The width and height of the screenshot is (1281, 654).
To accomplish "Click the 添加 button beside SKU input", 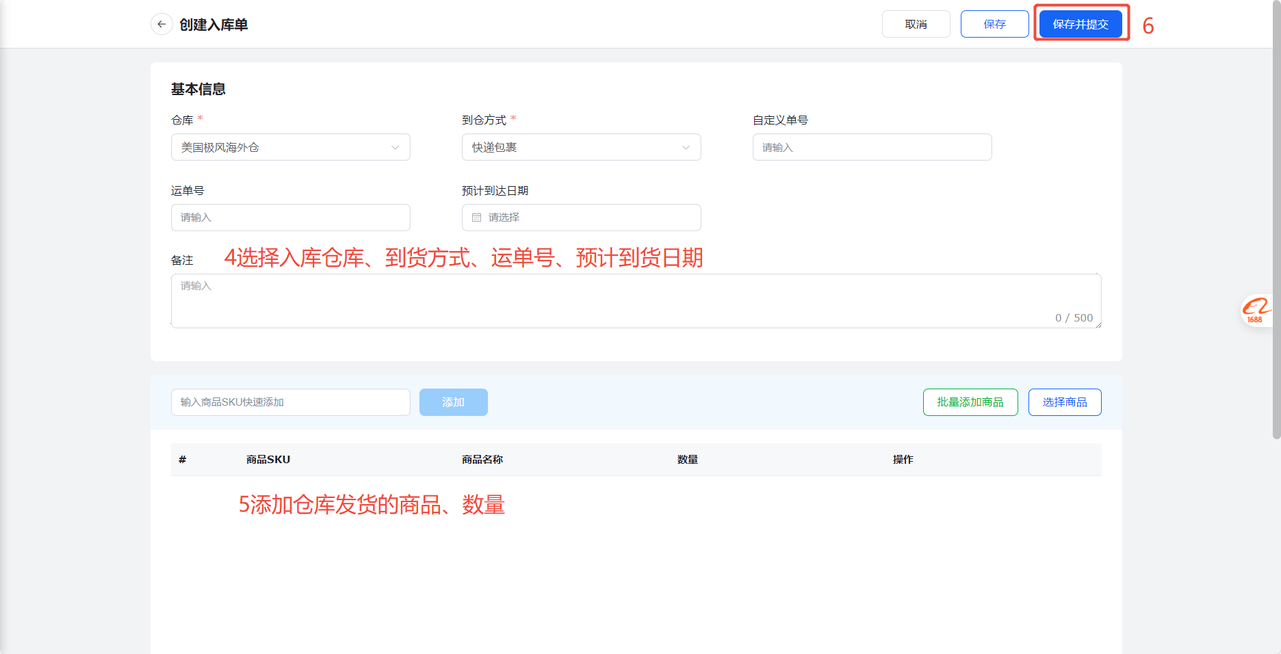I will click(x=453, y=402).
